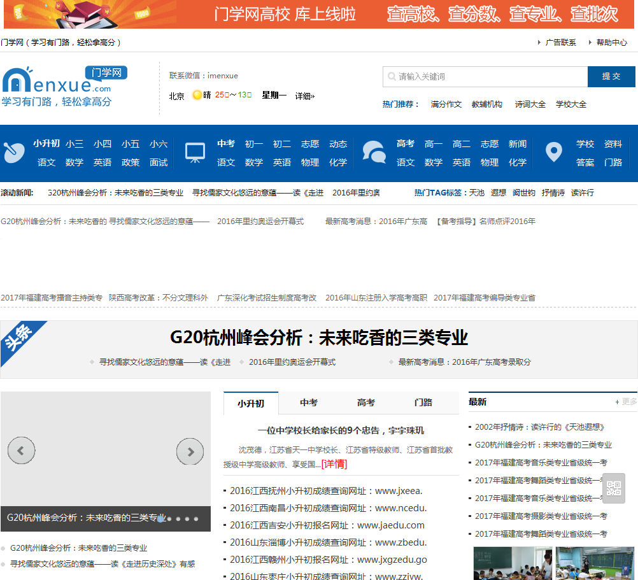Click the 读许行 hot tag
This screenshot has height=580, width=638.
[x=583, y=193]
